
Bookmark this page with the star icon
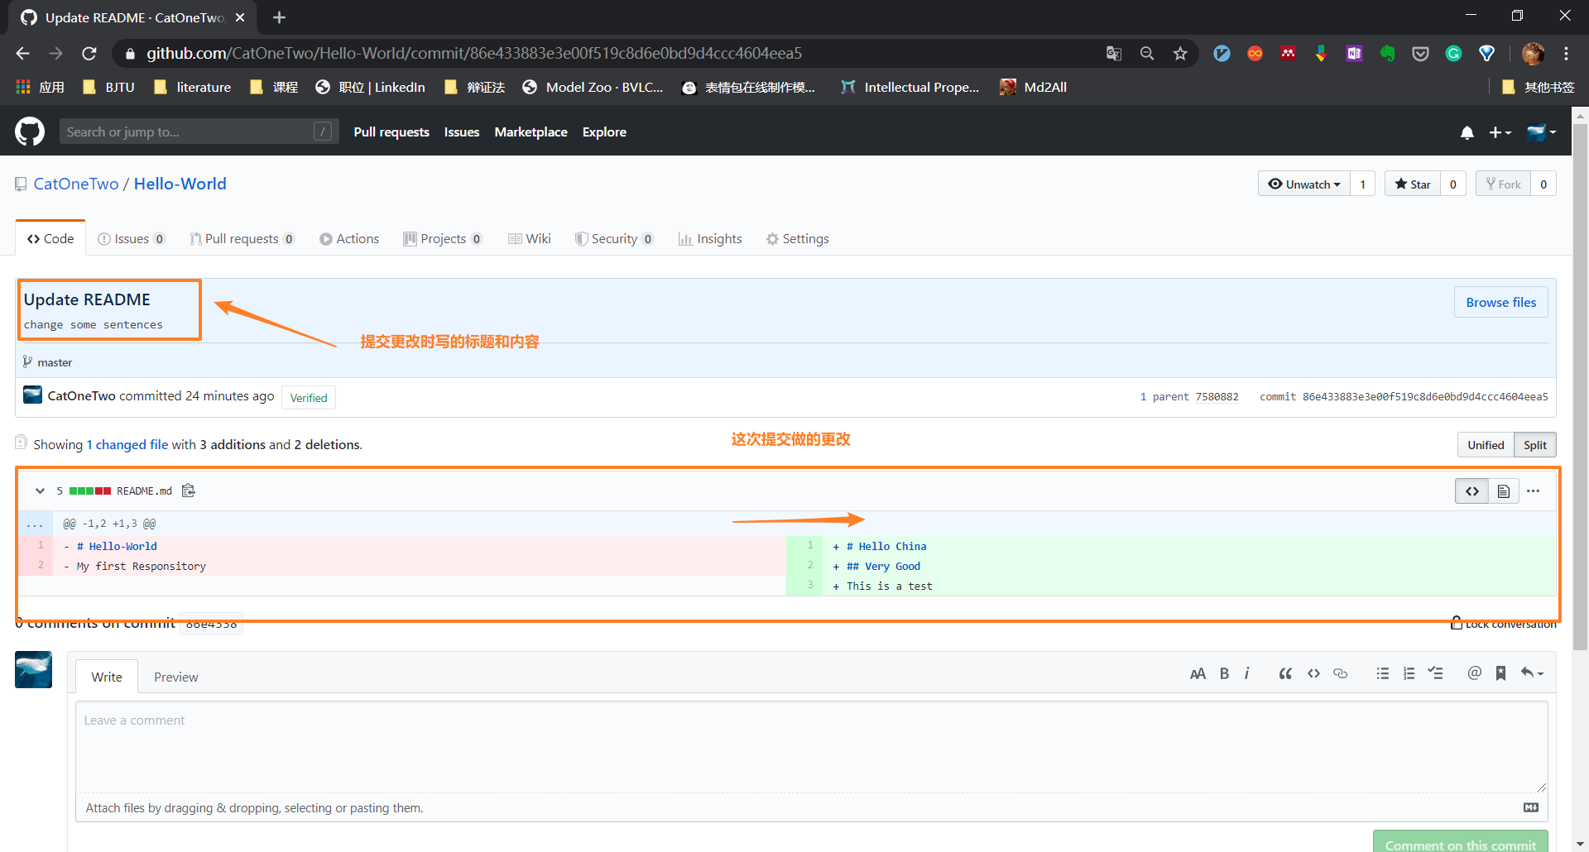pyautogui.click(x=1180, y=54)
